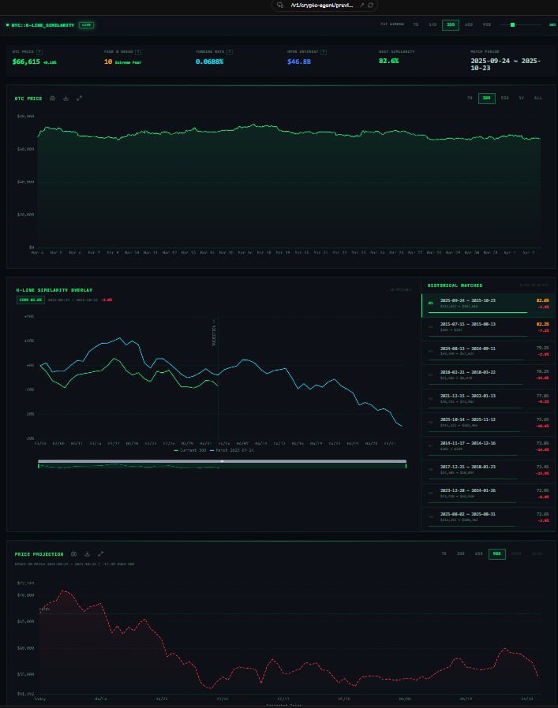
Task: Open the Funding Rate info tooltip icon
Action: point(230,52)
